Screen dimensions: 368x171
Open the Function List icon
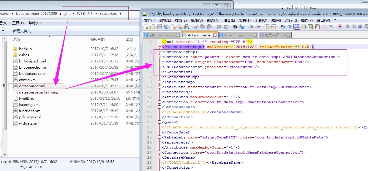pyautogui.click(x=317, y=27)
